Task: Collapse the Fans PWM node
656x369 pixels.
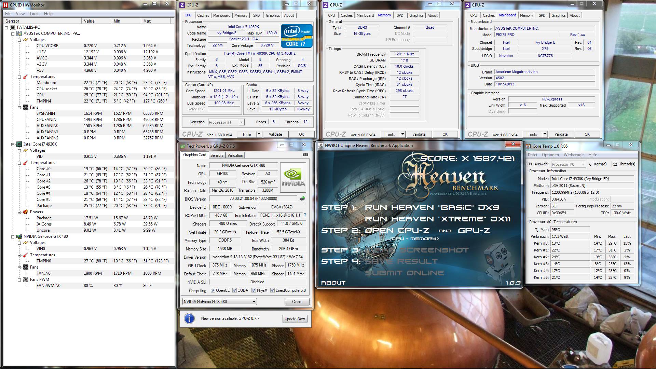Action: point(19,279)
